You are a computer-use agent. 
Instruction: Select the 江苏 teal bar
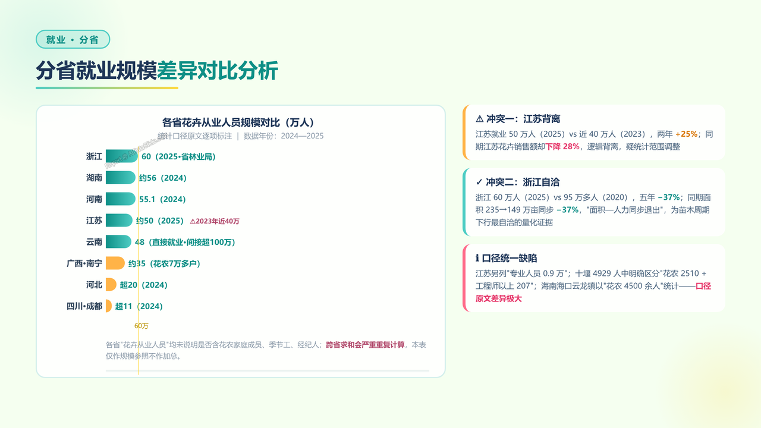point(119,221)
